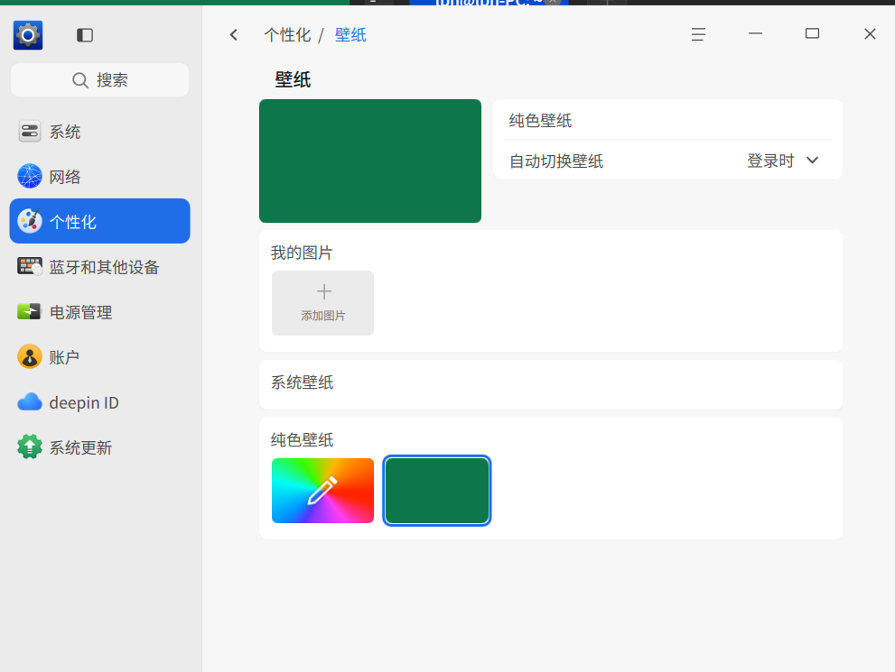The height and width of the screenshot is (672, 895).
Task: Go back using the left arrow
Action: (x=233, y=35)
